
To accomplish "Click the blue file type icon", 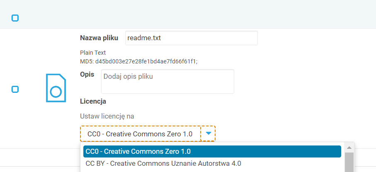I will [56, 88].
